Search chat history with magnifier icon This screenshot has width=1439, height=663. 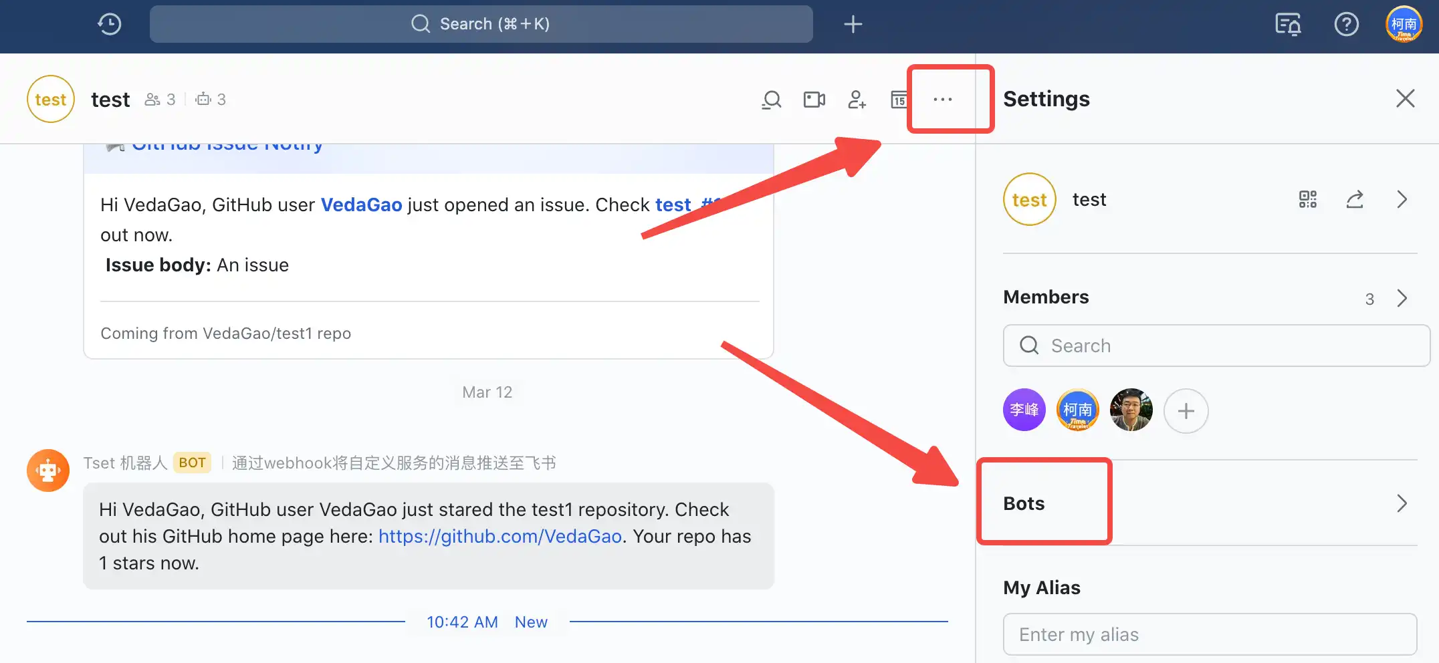click(772, 100)
